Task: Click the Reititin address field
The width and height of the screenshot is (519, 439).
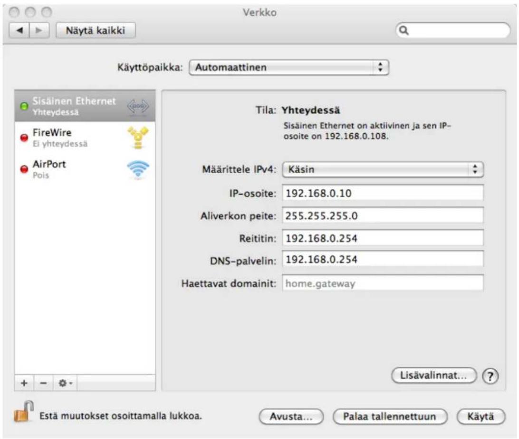Action: coord(383,238)
